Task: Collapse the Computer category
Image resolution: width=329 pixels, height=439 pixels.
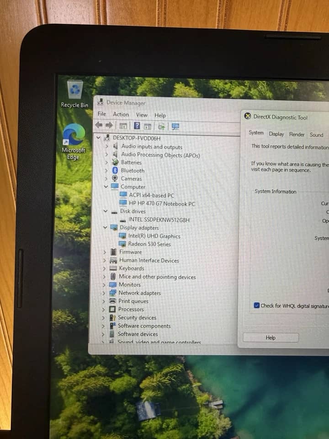Action: coord(106,187)
